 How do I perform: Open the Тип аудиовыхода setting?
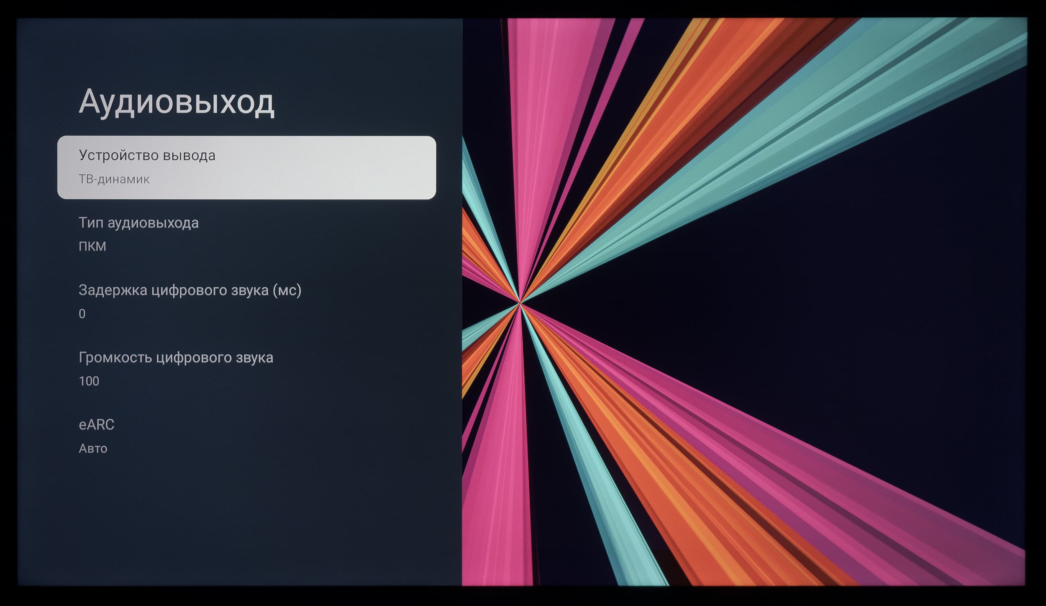tap(138, 223)
